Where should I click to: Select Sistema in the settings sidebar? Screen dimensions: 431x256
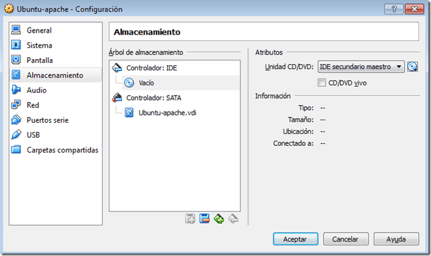point(39,45)
